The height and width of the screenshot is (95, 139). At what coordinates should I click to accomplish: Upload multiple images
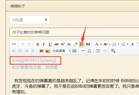coord(48,51)
